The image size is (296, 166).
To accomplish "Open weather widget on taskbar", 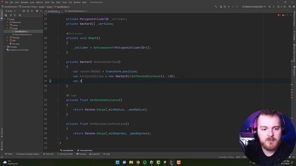I will pos(10,162).
